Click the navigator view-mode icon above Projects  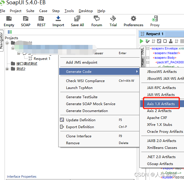[x=10, y=32]
